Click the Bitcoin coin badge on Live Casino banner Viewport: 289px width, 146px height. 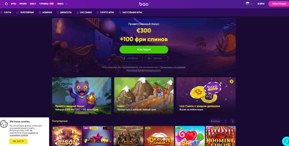pos(231,81)
